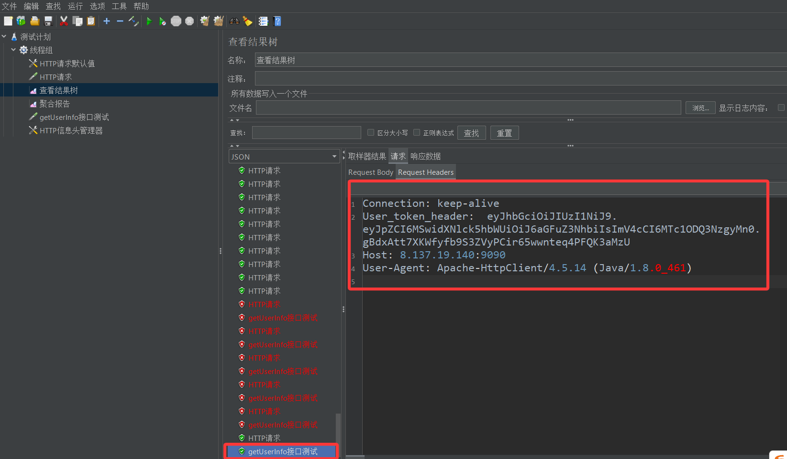Collapse the 测试计划 tree node

point(4,36)
